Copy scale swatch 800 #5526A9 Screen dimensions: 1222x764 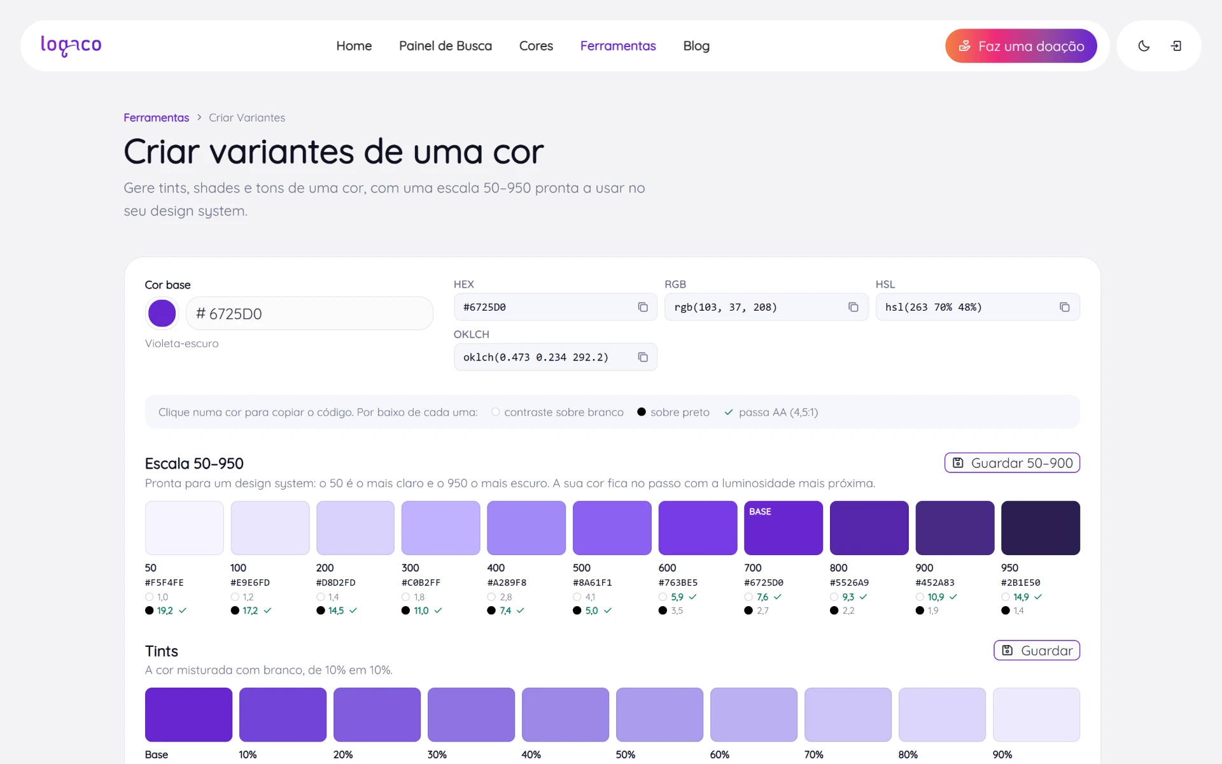coord(869,528)
